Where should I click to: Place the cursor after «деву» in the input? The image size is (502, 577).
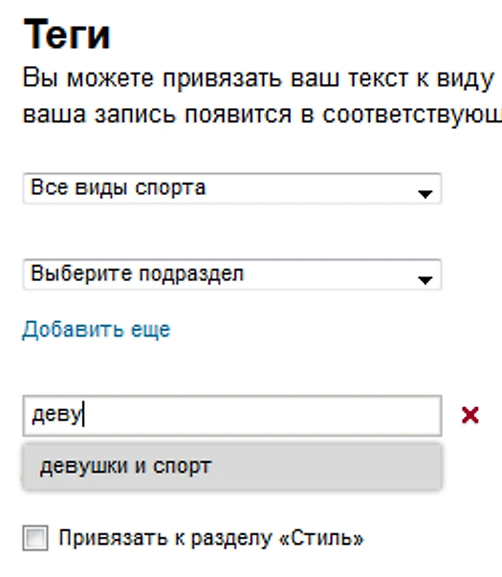tap(83, 416)
